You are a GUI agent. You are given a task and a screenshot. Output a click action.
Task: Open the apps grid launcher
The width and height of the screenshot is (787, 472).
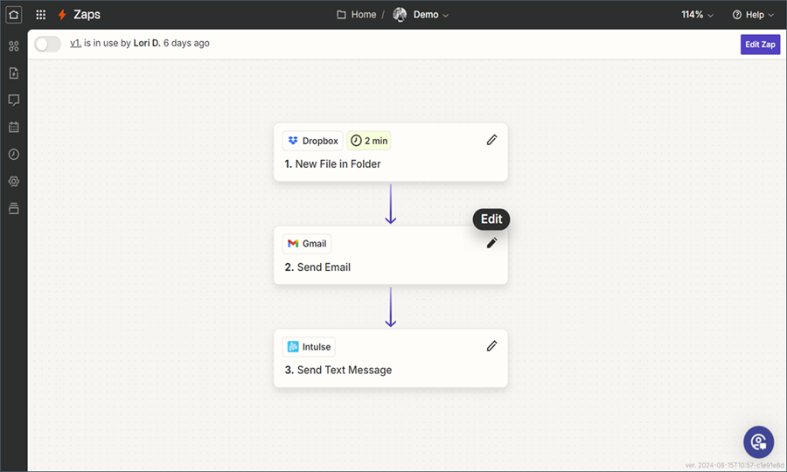(41, 15)
